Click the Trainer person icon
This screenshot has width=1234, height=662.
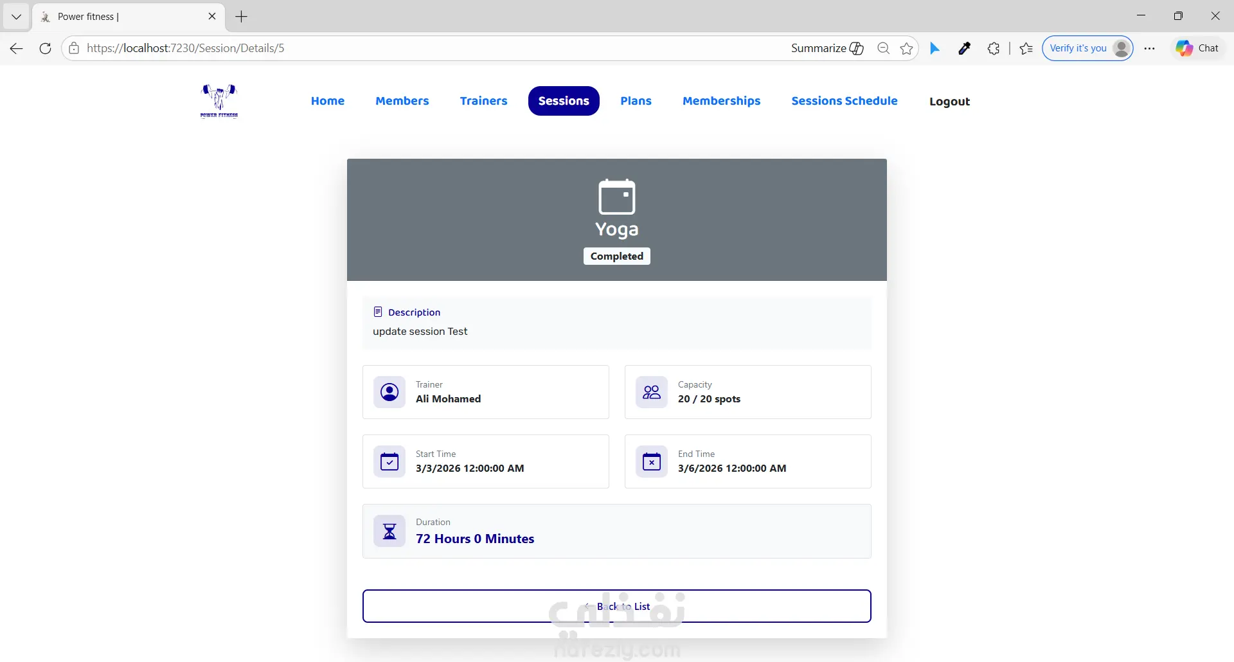389,392
